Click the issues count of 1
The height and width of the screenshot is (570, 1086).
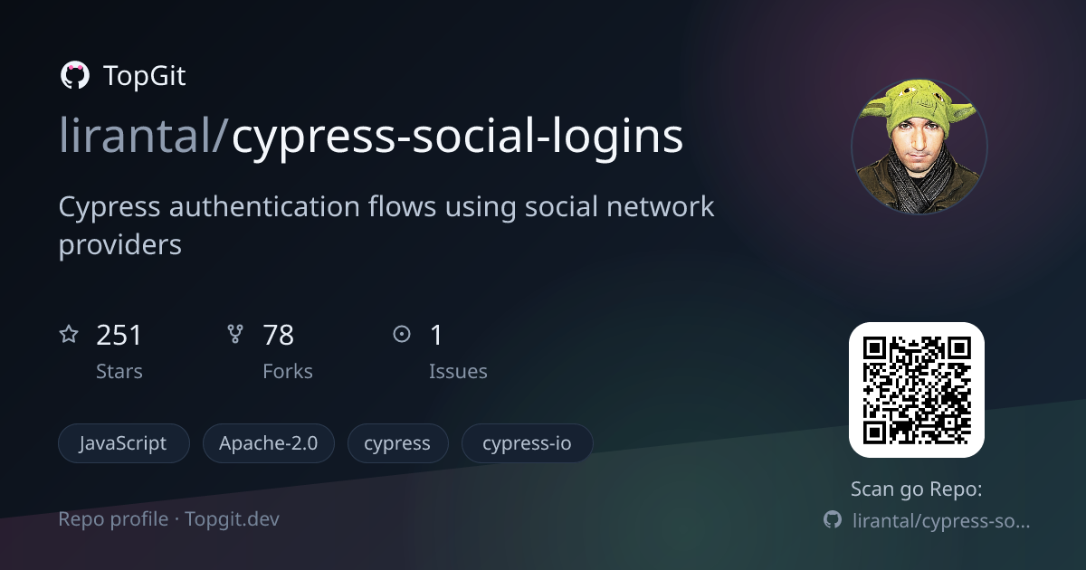(x=436, y=336)
